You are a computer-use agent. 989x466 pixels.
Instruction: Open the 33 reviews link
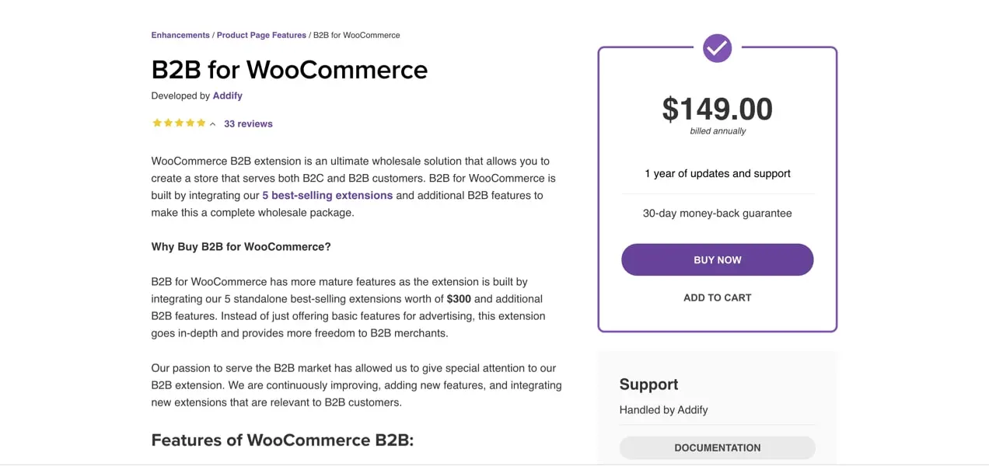click(x=248, y=123)
